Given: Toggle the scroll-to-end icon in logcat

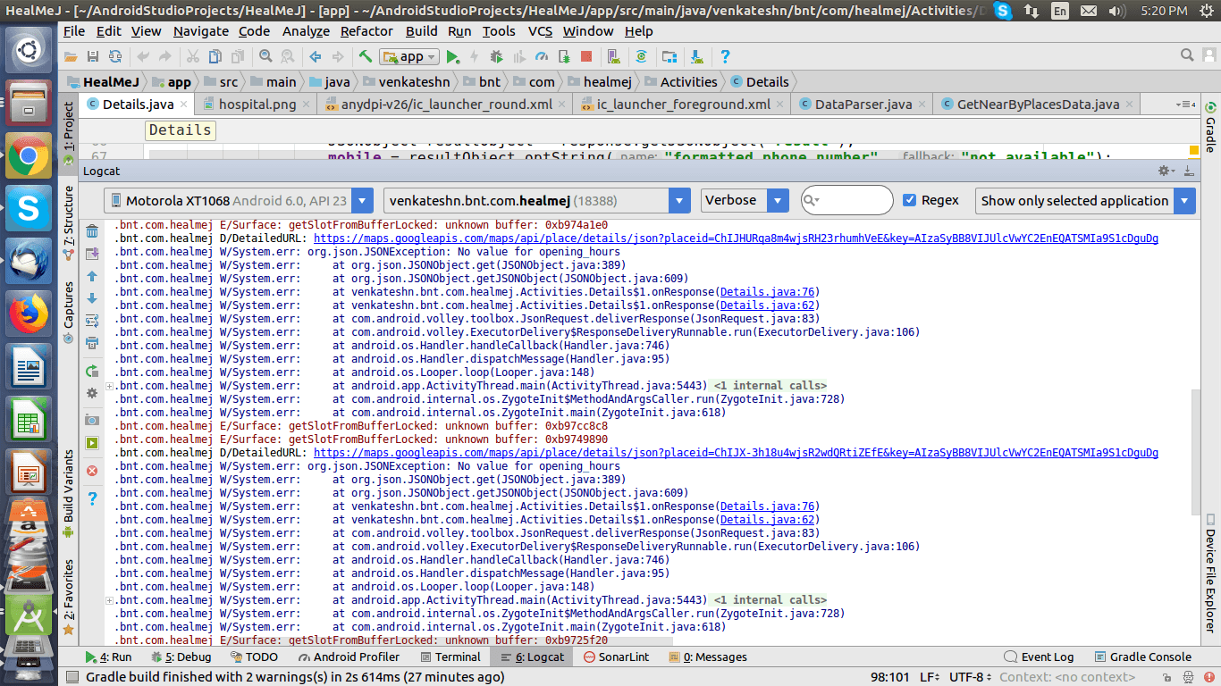Looking at the screenshot, I should [91, 255].
